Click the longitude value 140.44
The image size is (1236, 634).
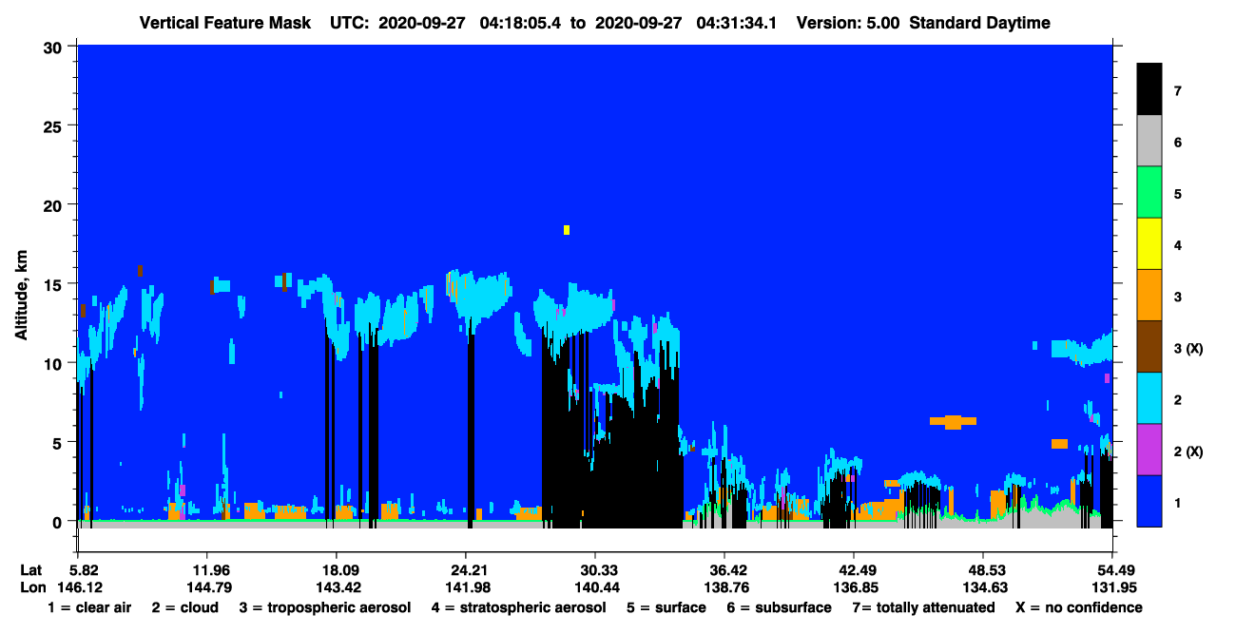click(x=595, y=587)
